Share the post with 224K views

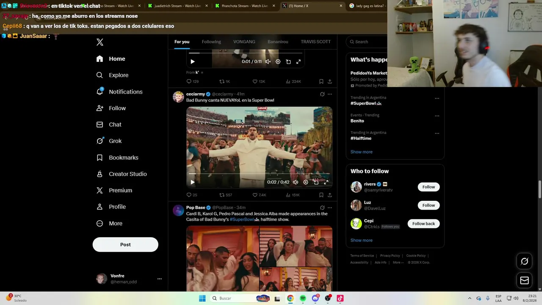coord(330,81)
